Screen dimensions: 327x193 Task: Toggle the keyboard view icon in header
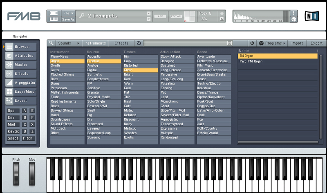pos(54,19)
